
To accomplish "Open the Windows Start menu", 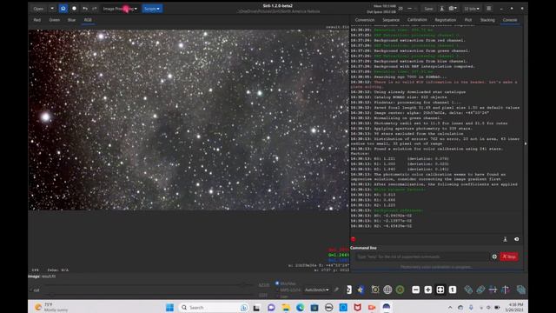I will (170, 307).
